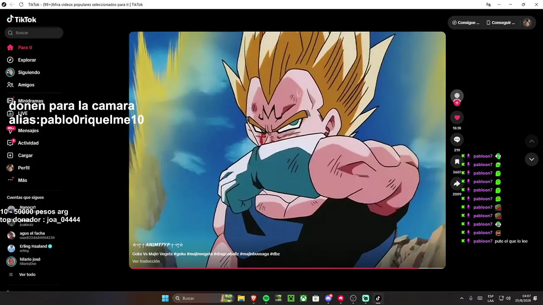543x305 pixels.
Task: Open Microsoft Store from the taskbar
Action: coord(316,298)
